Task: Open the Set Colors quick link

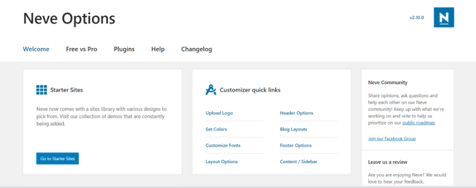Action: click(x=216, y=129)
